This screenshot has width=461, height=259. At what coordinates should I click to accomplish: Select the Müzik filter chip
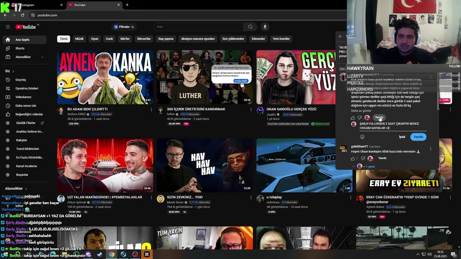pyautogui.click(x=79, y=39)
